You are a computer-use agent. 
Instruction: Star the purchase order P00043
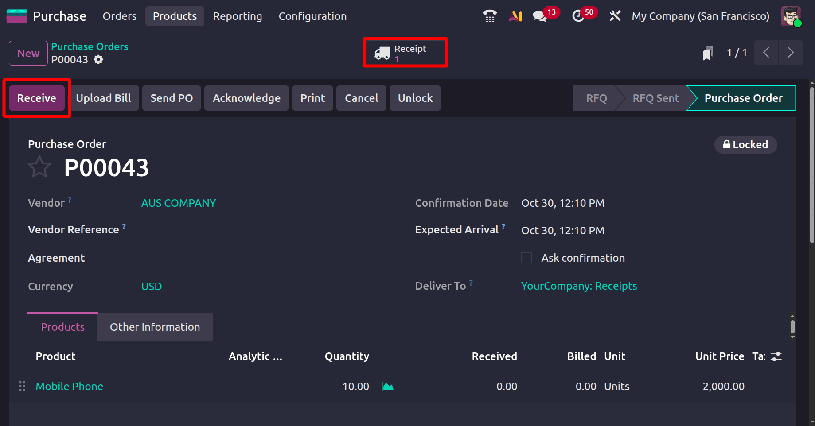39,167
